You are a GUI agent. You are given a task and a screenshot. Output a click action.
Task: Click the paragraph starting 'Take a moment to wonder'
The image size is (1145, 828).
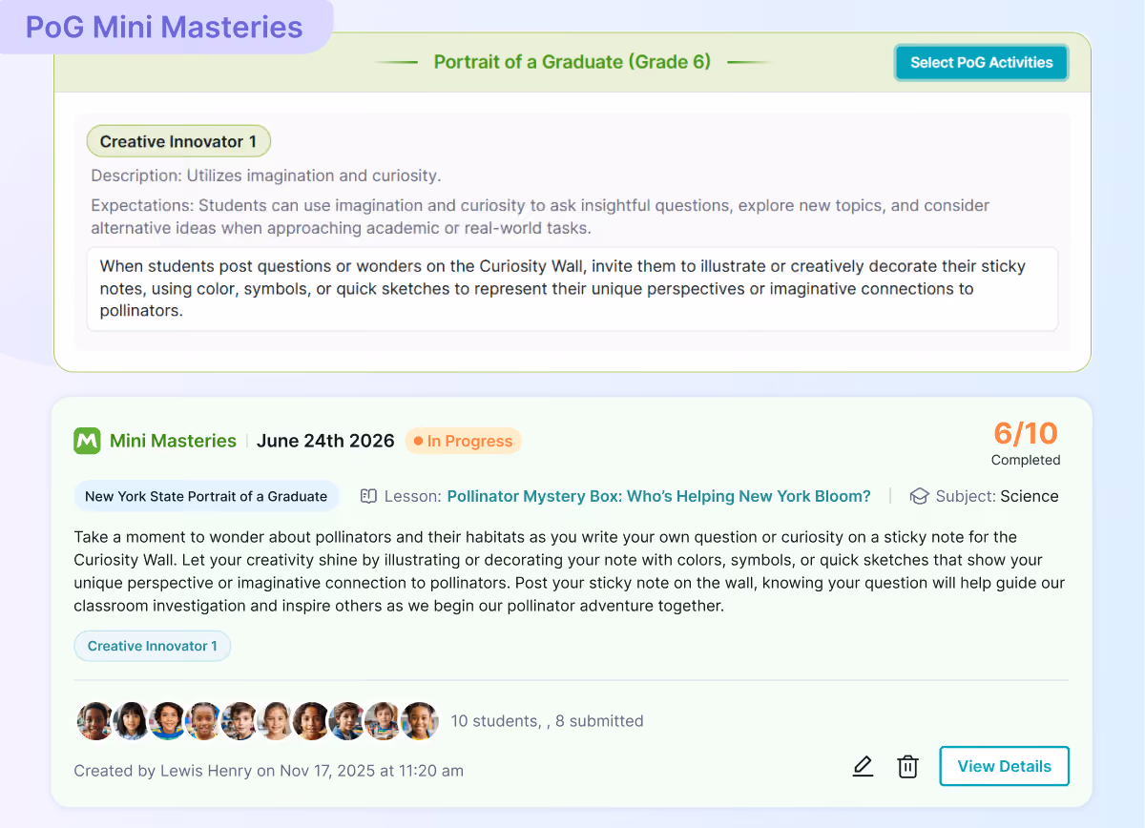(x=570, y=569)
